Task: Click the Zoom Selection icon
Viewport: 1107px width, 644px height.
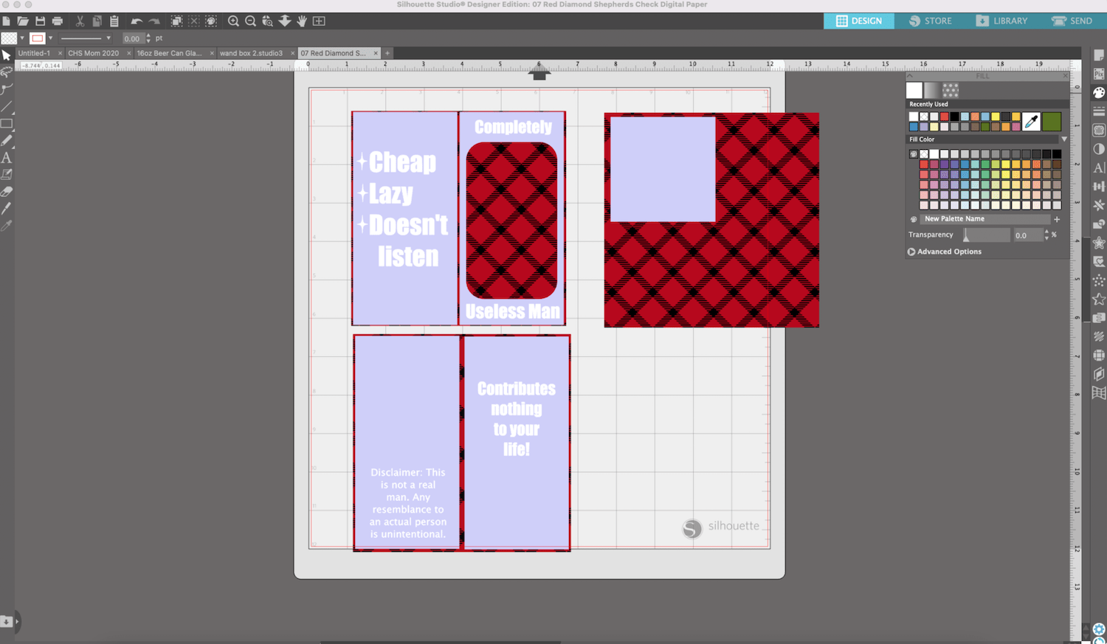Action: (267, 21)
